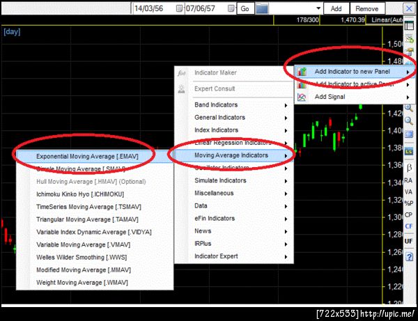Expand News submenu

tap(235, 231)
